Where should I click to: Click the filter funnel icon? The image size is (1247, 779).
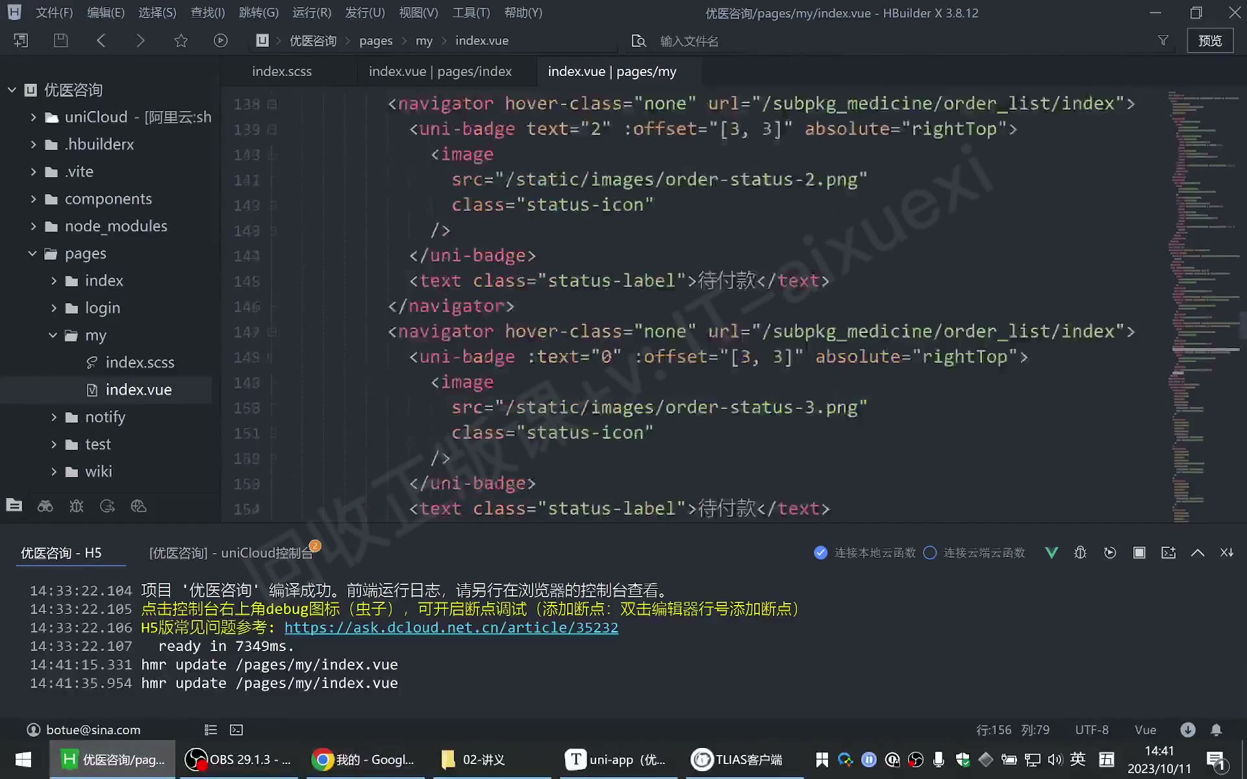1163,40
